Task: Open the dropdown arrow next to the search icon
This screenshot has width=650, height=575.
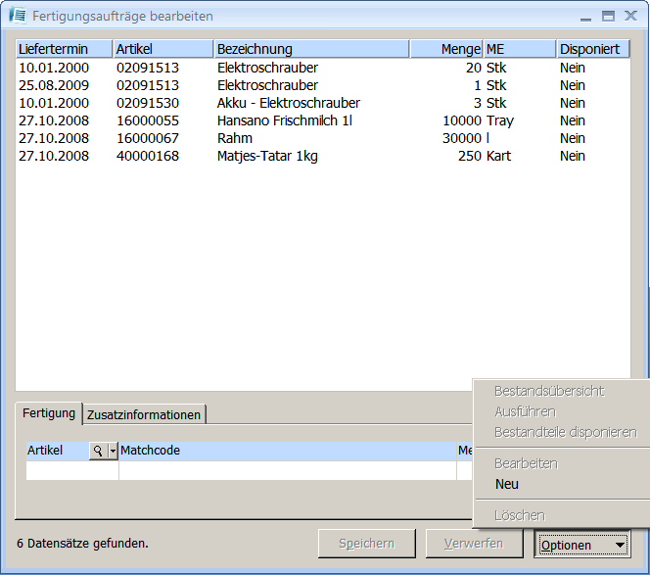Action: pos(114,451)
